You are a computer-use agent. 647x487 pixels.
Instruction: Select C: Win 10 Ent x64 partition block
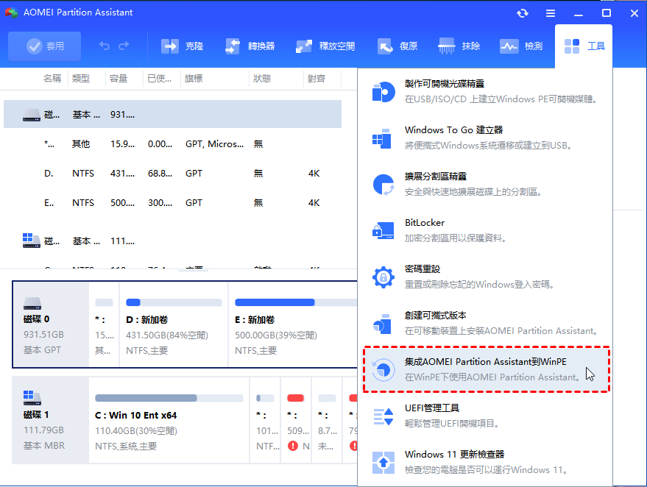(x=169, y=420)
